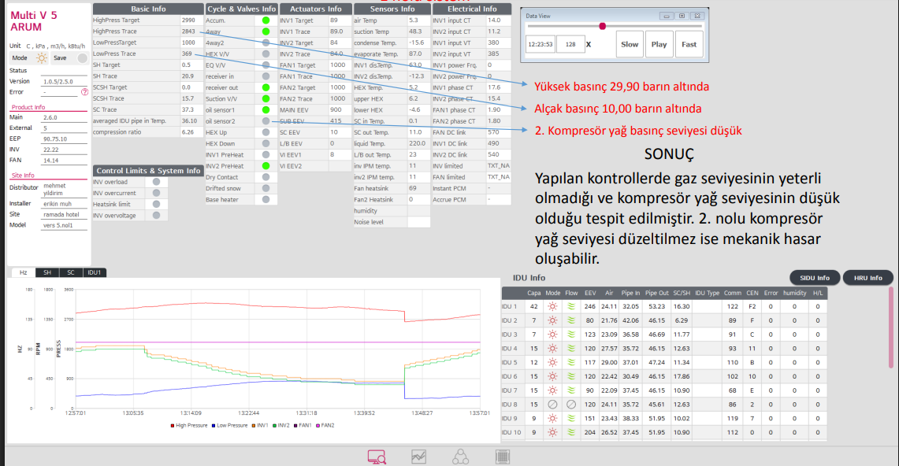Image resolution: width=899 pixels, height=466 pixels.
Task: Click the Data View playback slider handle
Action: 603,26
